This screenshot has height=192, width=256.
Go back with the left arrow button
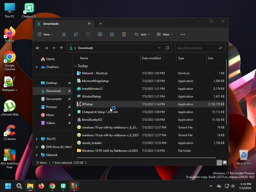[x=38, y=48]
